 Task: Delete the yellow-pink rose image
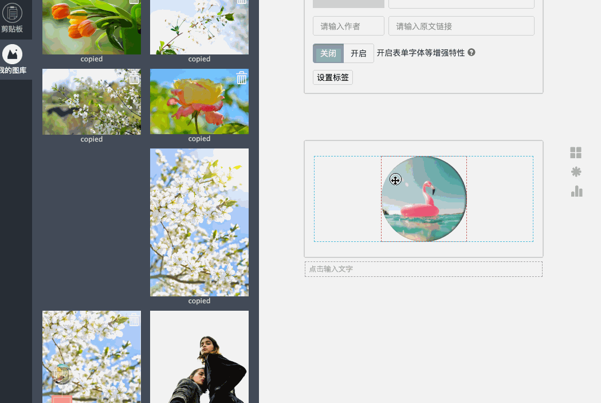click(241, 78)
